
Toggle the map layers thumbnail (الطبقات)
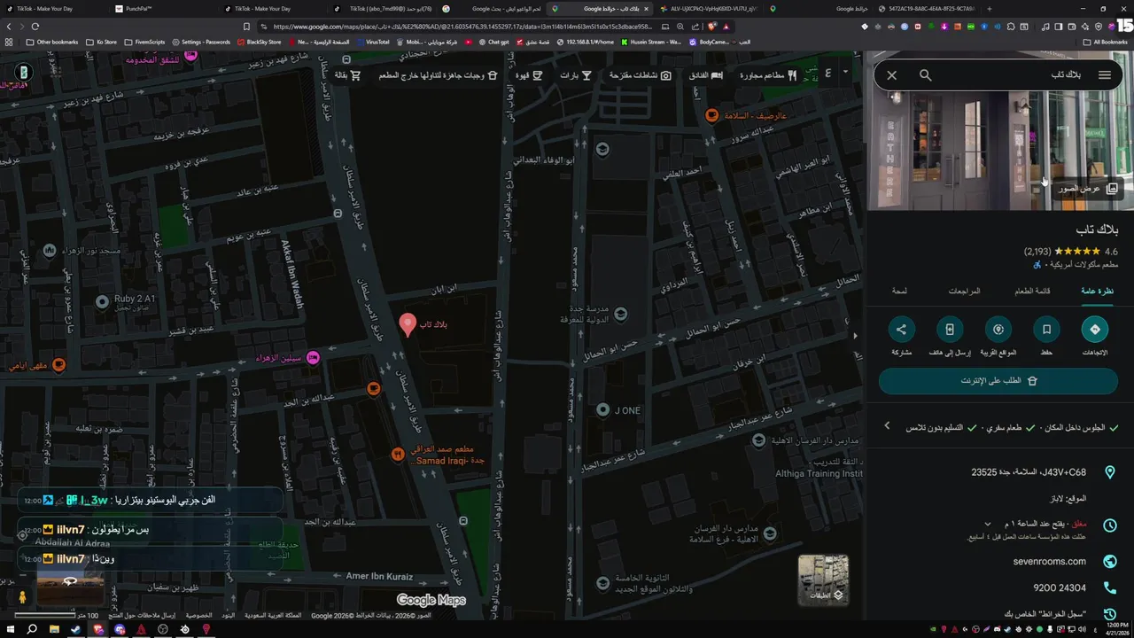point(823,580)
